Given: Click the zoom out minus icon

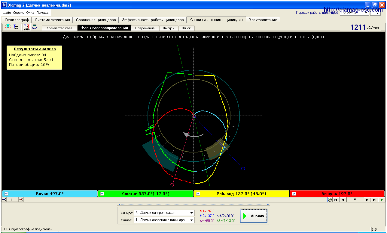Looking at the screenshot, I should pos(5,199).
